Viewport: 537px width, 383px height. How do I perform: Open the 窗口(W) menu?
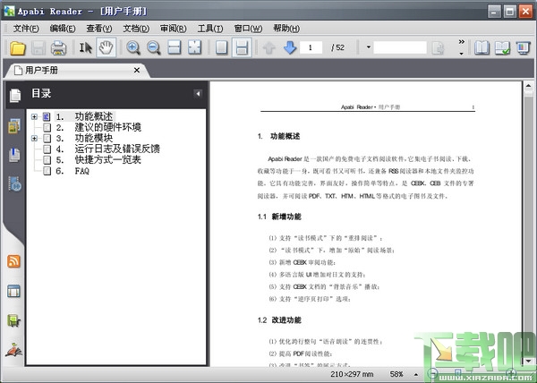click(248, 29)
